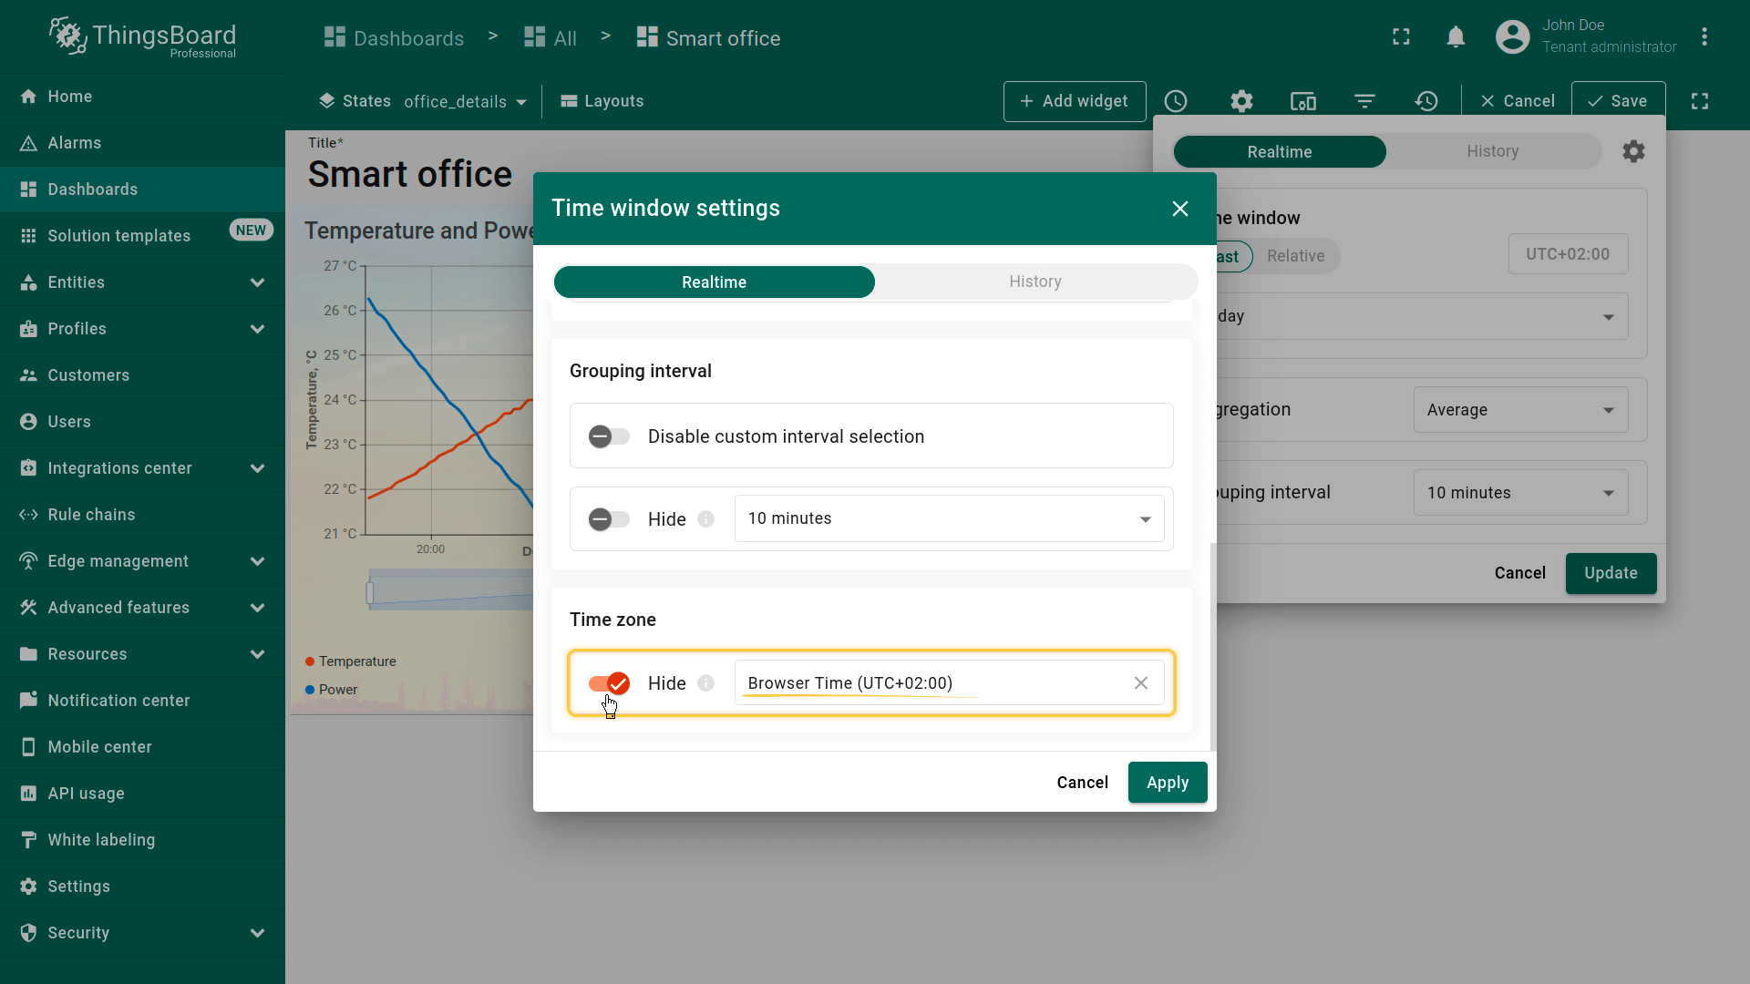
Task: Open the manage entity aliases icon
Action: (x=1302, y=101)
